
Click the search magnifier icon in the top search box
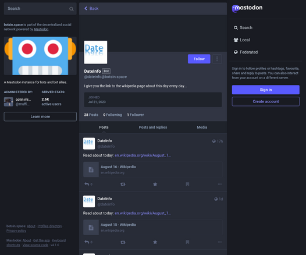click(x=72, y=9)
